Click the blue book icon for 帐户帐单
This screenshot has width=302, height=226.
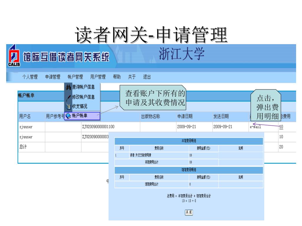68,116
